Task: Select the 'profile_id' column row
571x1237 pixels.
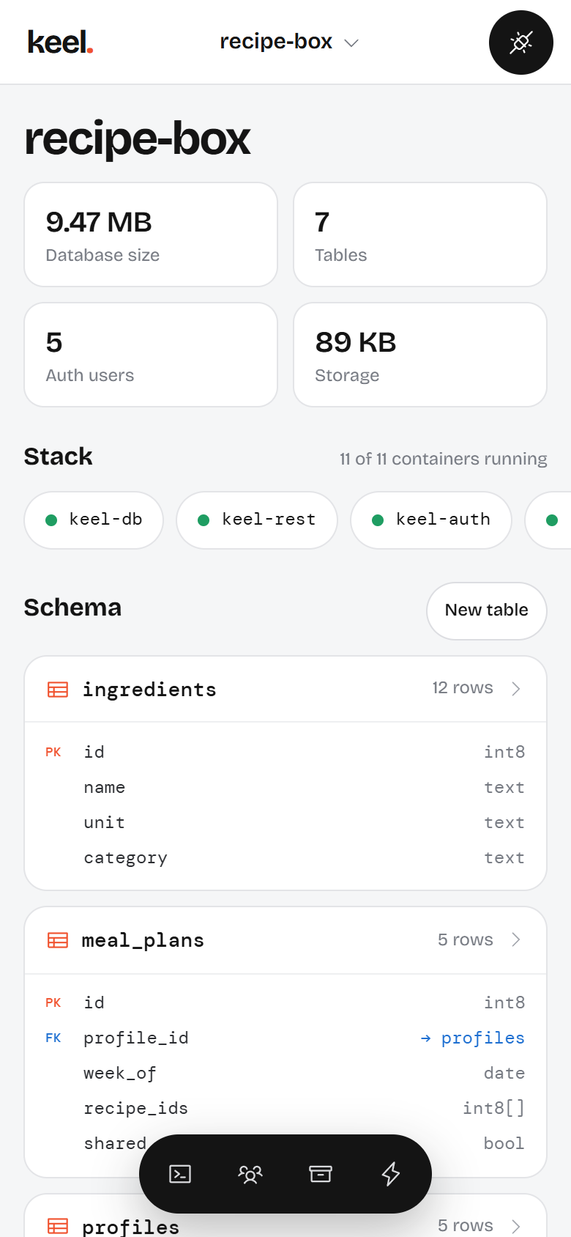Action: 285,1038
